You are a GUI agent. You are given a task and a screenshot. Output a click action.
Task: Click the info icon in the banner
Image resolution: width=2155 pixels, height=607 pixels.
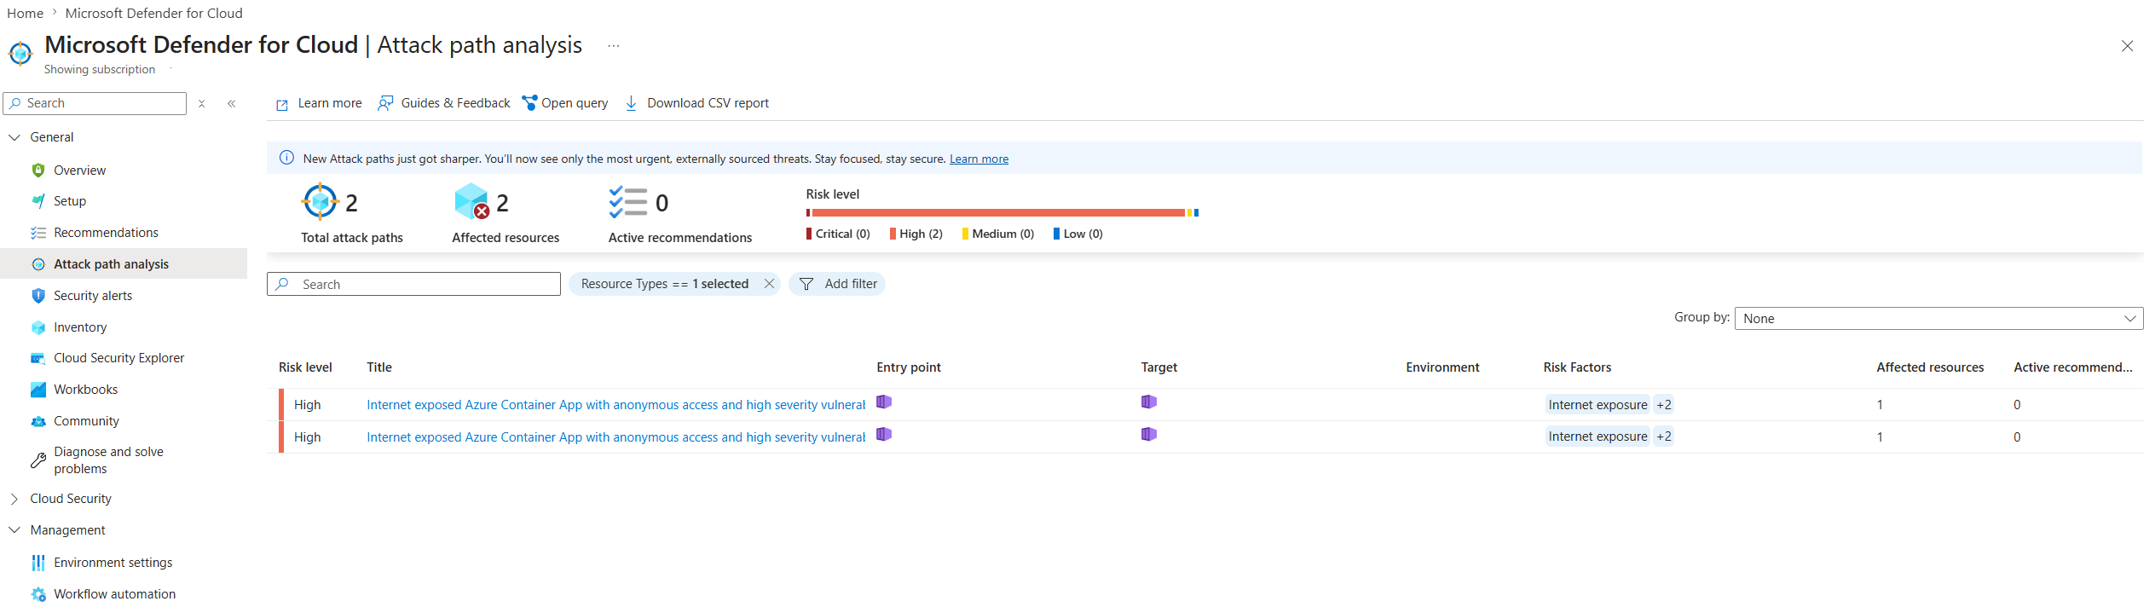287,158
